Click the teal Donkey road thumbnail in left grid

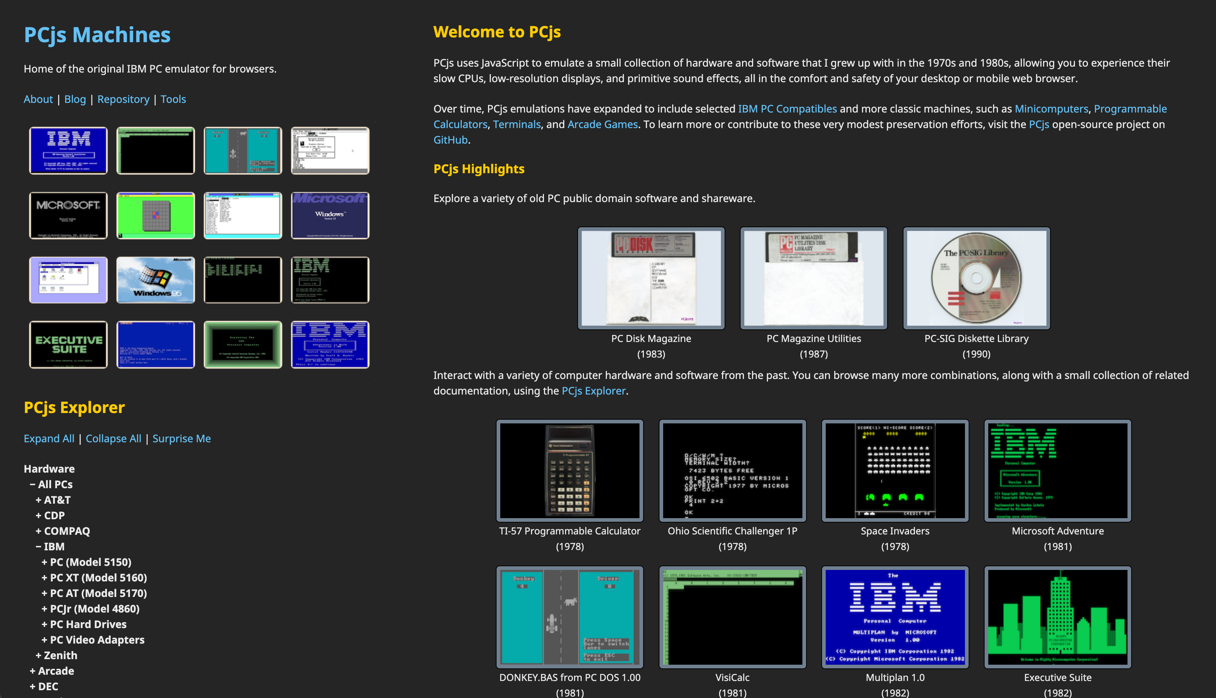(243, 151)
